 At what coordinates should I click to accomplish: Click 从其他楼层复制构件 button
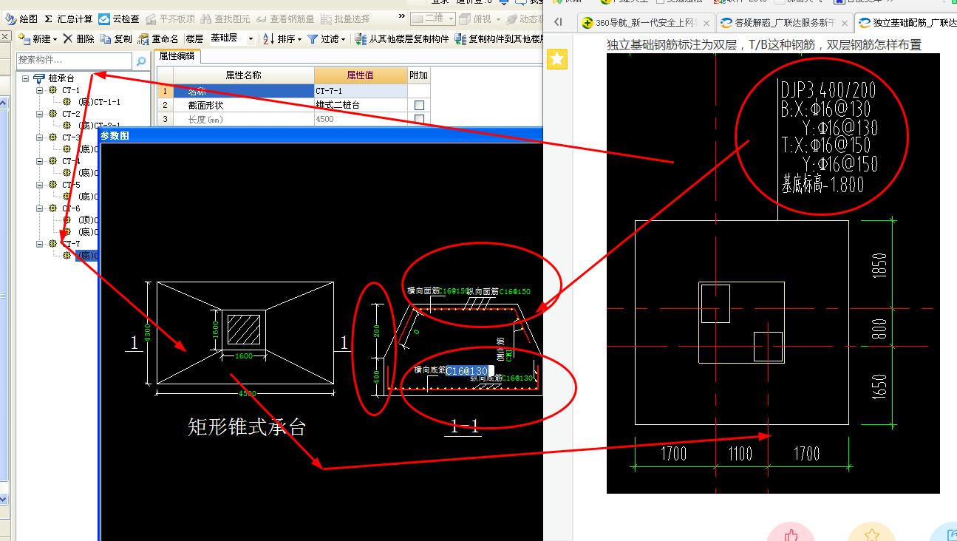[401, 38]
